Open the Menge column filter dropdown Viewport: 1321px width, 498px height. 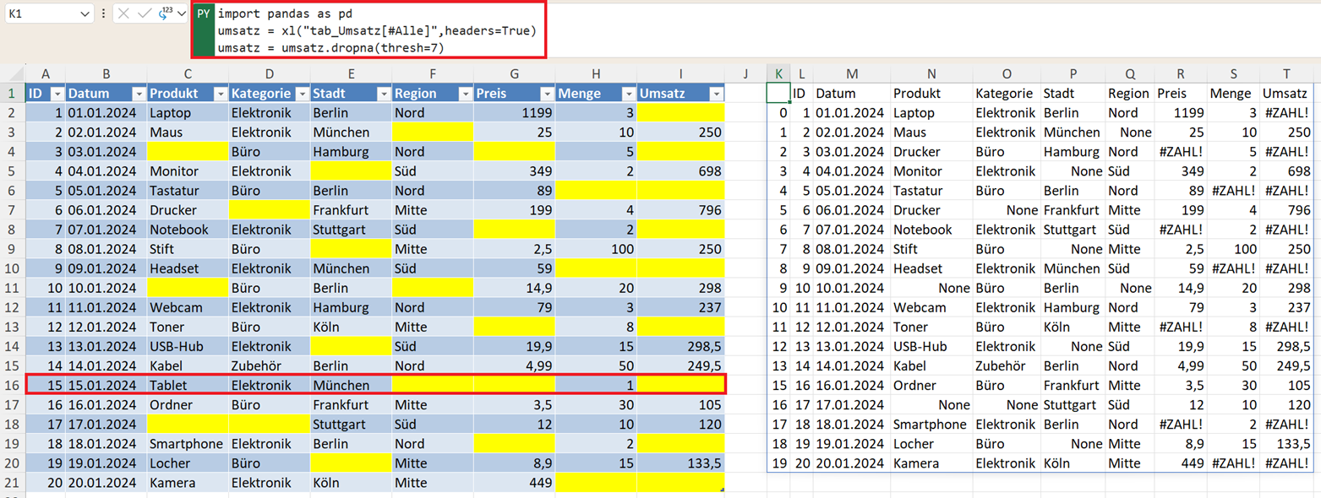(627, 94)
